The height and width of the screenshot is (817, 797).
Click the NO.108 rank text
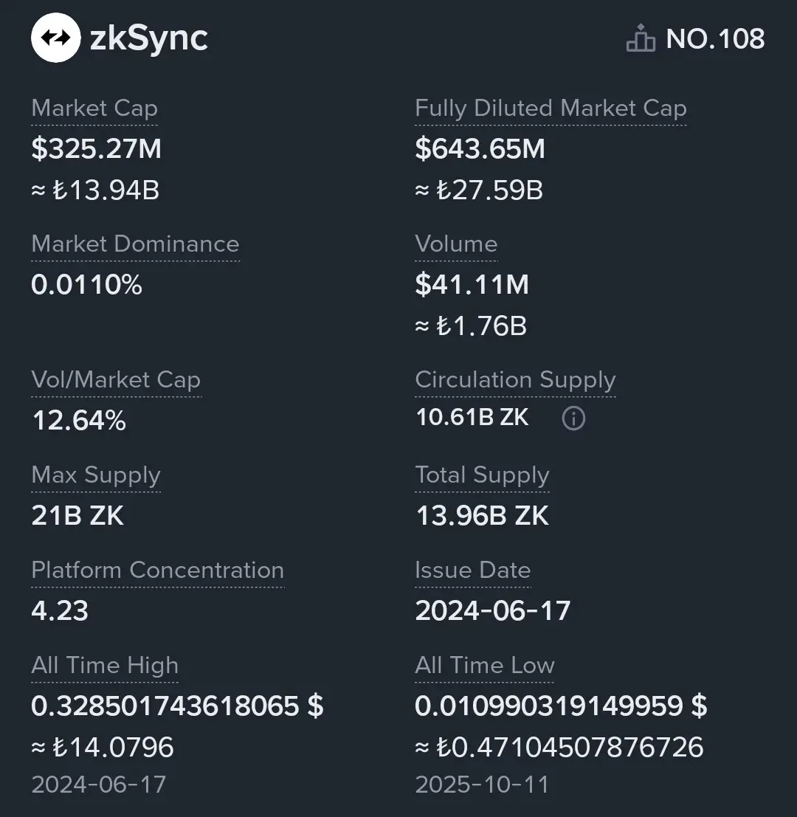715,38
